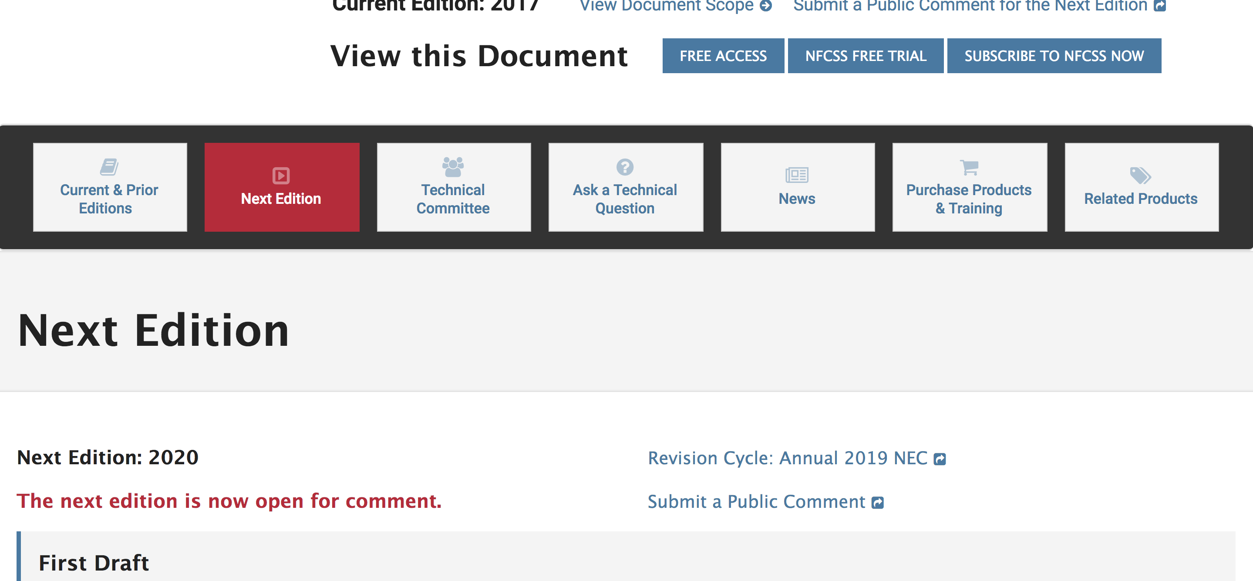Open View Document Scope link

(676, 6)
